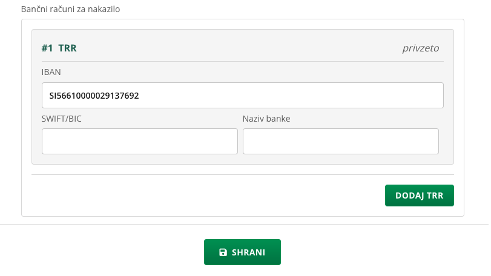
Task: Click into the empty SWIFT/BIC field
Action: click(x=140, y=141)
